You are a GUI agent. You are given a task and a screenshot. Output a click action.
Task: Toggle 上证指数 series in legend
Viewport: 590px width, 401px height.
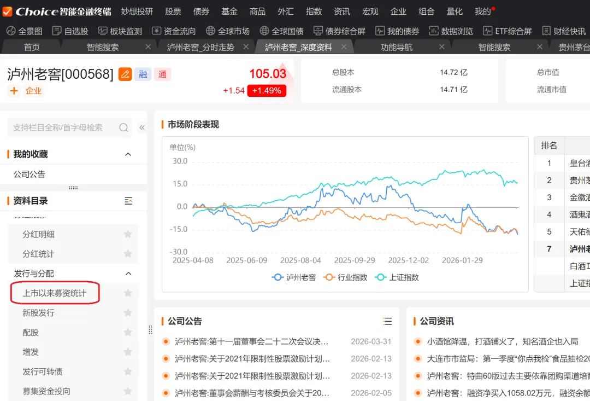[397, 277]
